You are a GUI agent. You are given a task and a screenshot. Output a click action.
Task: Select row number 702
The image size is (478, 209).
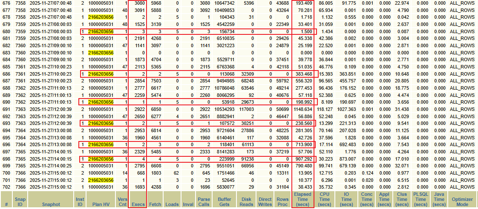(6, 187)
